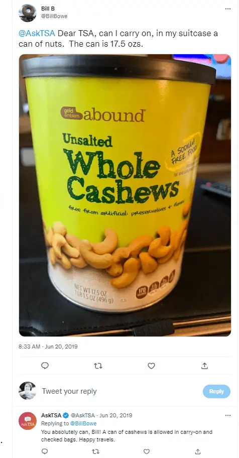Open the @AskTSA mention link in tweet text

[37, 33]
